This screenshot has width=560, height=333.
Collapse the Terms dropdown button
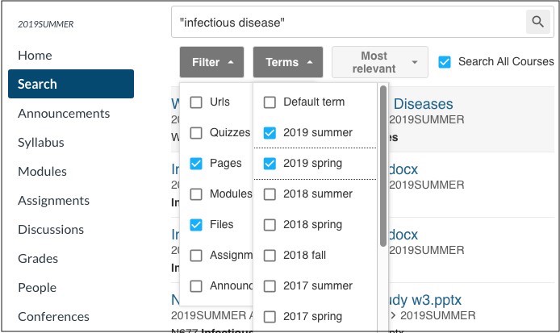coord(288,62)
